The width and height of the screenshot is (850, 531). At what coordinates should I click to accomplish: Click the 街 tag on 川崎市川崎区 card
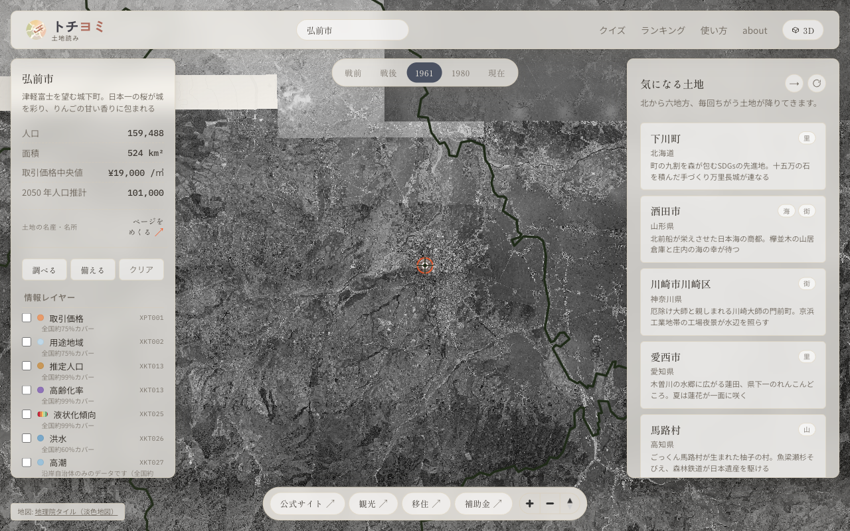coord(807,283)
